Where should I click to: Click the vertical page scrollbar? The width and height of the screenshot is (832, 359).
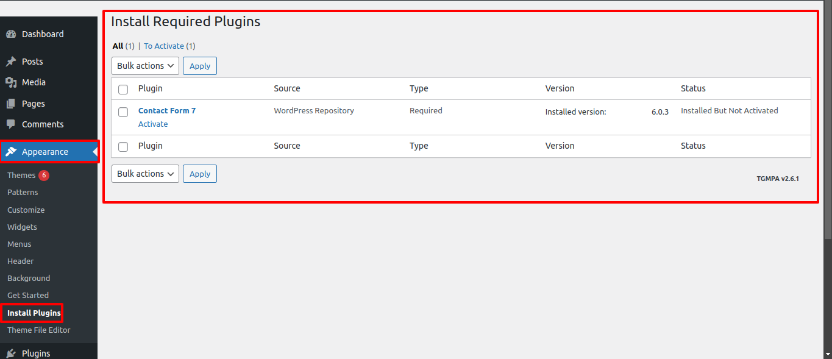(827, 122)
